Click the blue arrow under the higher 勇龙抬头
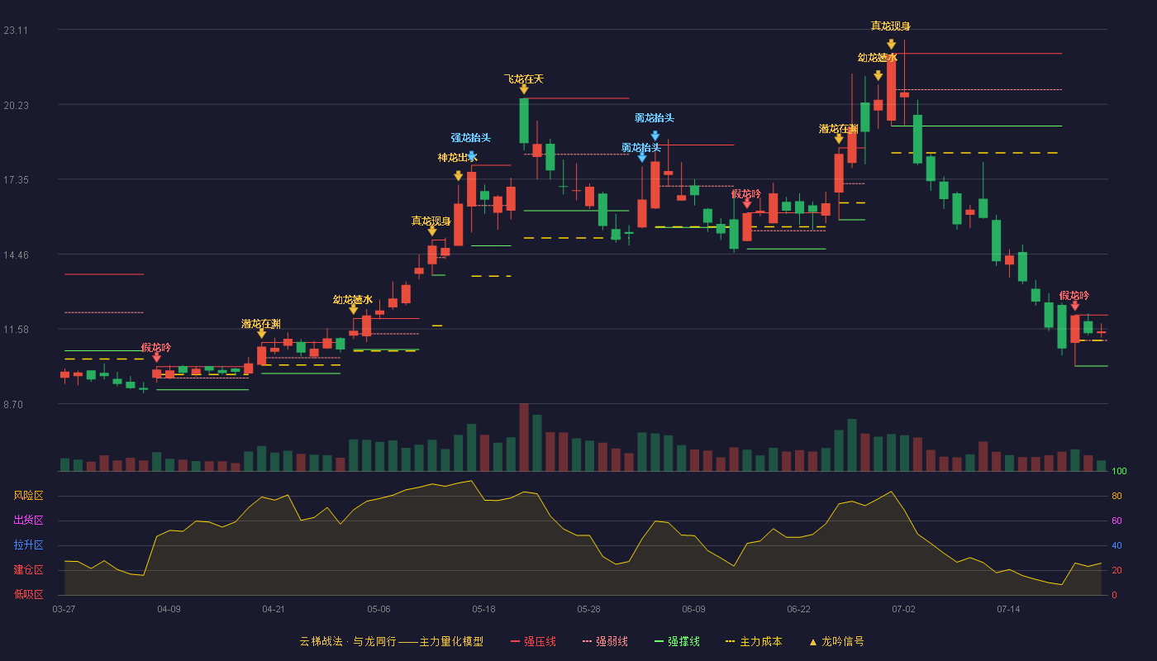This screenshot has height=661, width=1157. (655, 136)
